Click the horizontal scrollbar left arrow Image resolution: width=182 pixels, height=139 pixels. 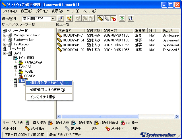coord(59,116)
